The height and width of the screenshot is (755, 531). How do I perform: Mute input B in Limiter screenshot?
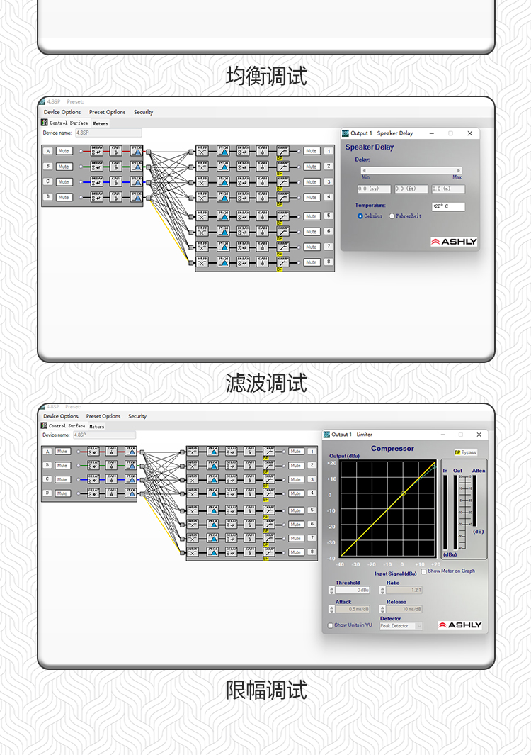tap(62, 466)
